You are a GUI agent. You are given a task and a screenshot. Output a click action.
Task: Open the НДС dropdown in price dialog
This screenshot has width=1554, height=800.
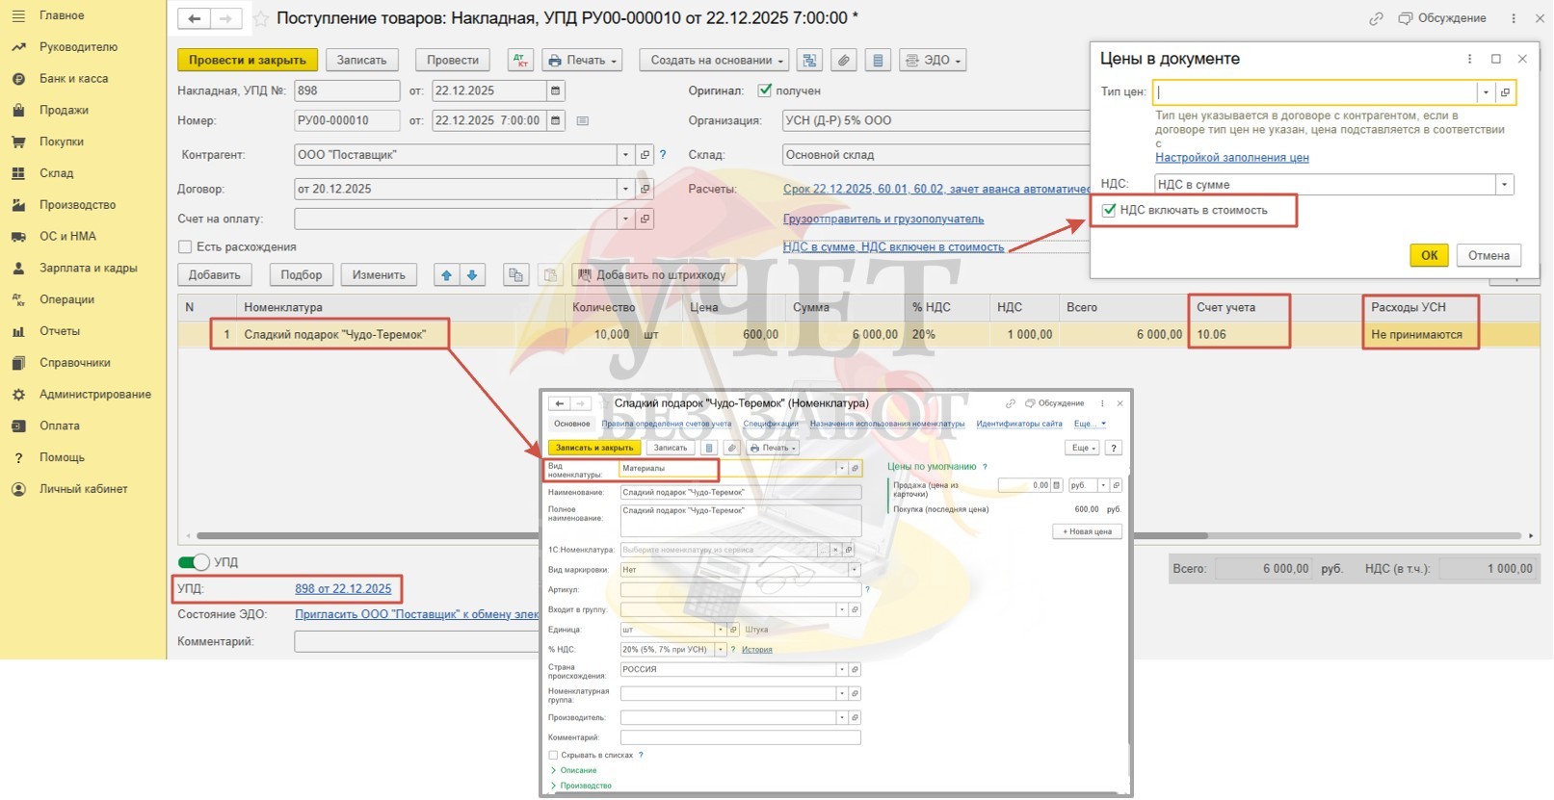tap(1503, 185)
